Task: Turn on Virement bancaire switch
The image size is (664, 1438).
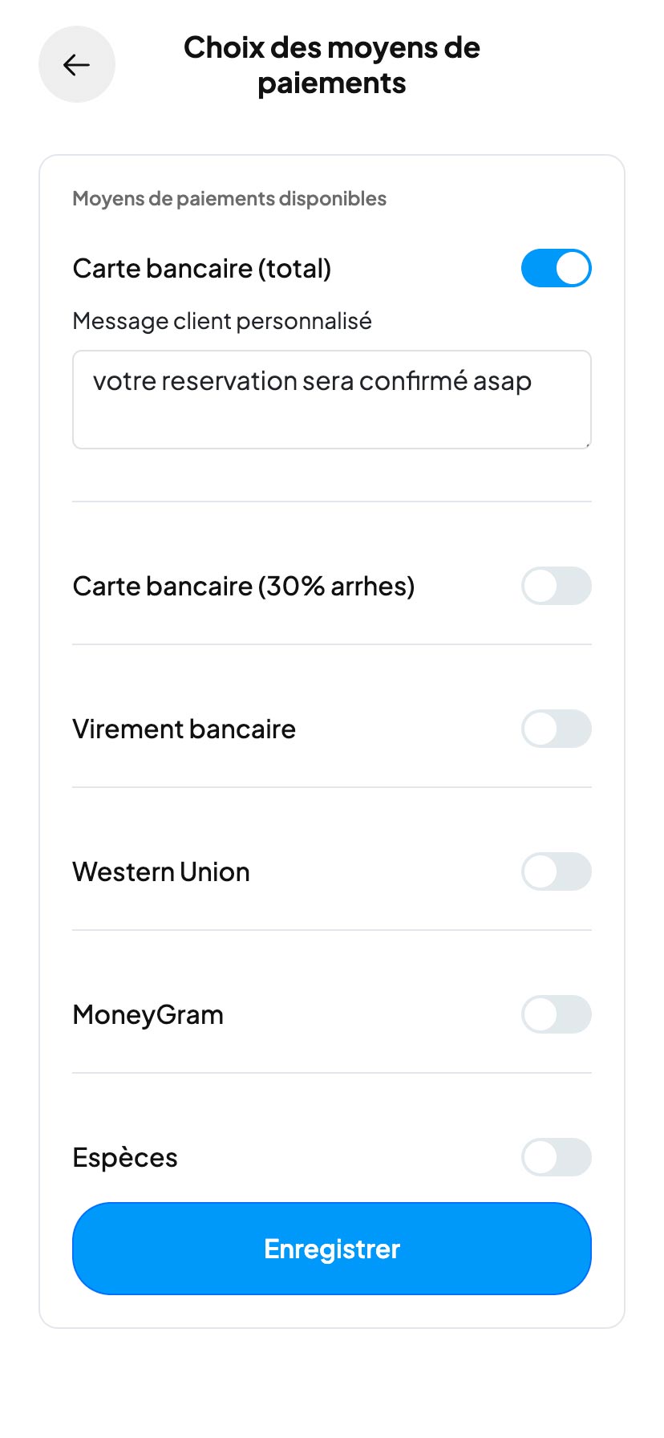Action: tap(556, 729)
